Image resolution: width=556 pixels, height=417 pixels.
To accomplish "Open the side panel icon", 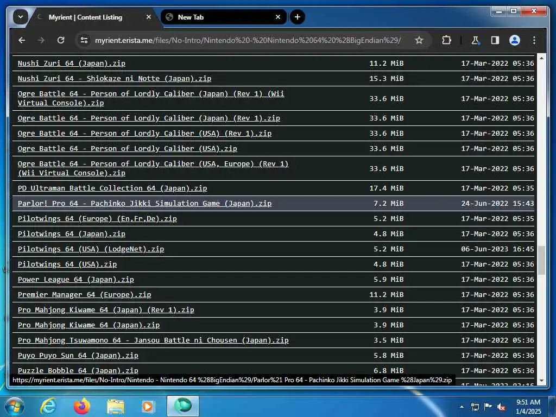I will pos(495,40).
